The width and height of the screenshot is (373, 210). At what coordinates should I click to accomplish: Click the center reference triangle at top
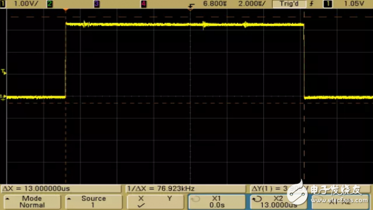tap(191, 10)
